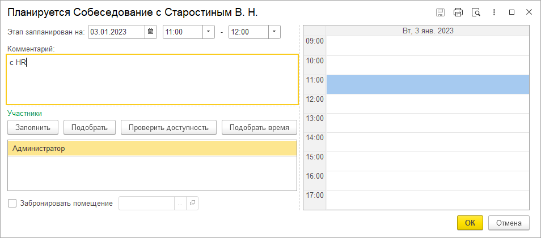Select the Администратор participant row
The width and height of the screenshot is (541, 238).
point(152,149)
